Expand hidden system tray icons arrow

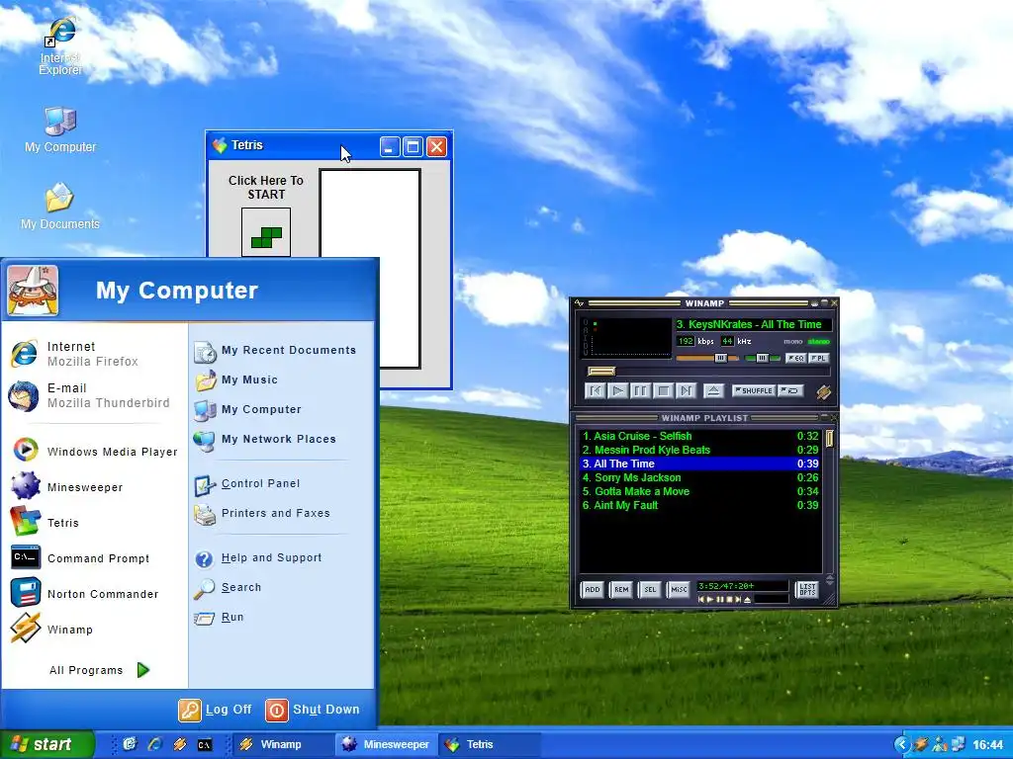pyautogui.click(x=902, y=745)
